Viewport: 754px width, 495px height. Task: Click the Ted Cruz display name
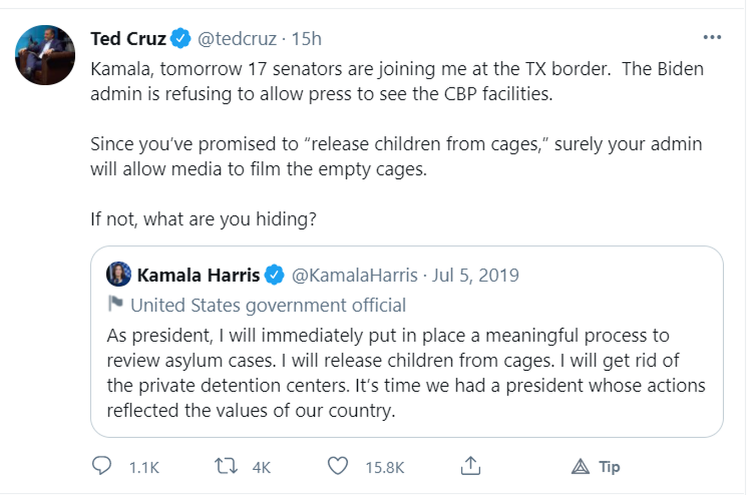click(x=128, y=39)
